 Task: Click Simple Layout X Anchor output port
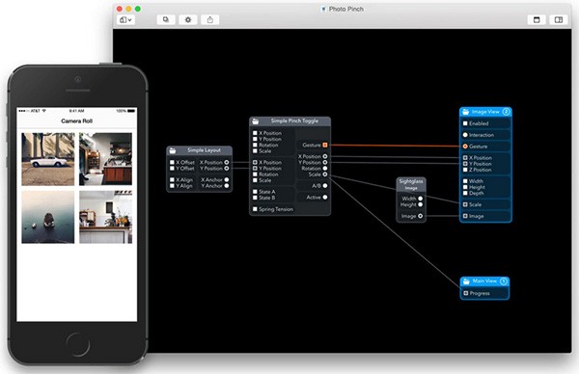[x=227, y=180]
